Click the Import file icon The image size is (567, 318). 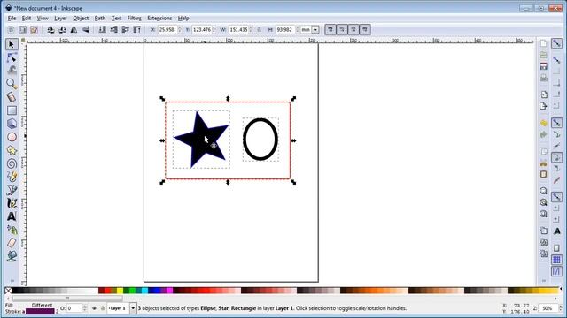[543, 95]
